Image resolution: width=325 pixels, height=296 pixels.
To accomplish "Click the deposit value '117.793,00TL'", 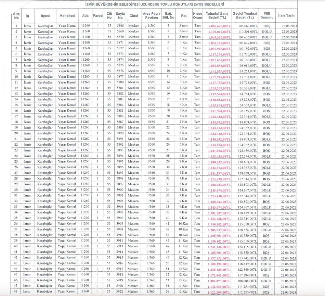I will click(248, 77).
